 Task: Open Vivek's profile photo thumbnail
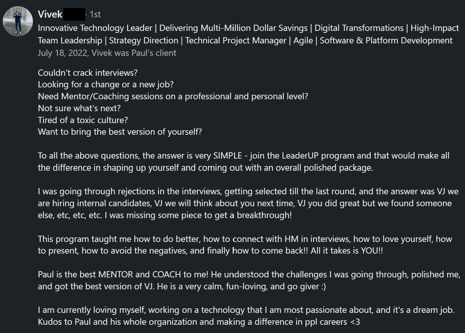[x=18, y=21]
